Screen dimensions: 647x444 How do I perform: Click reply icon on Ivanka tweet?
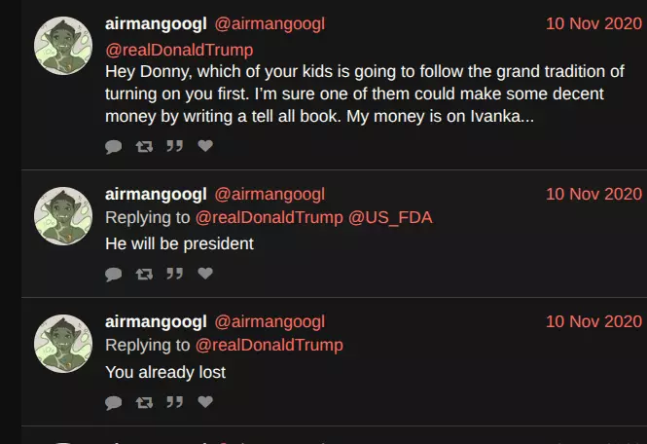coord(114,146)
